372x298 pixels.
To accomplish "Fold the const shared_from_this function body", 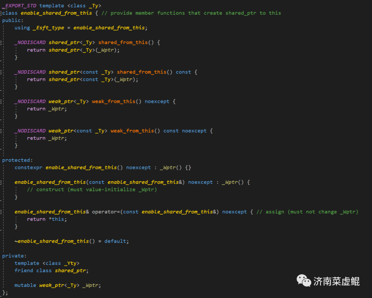I will pyautogui.click(x=1, y=72).
